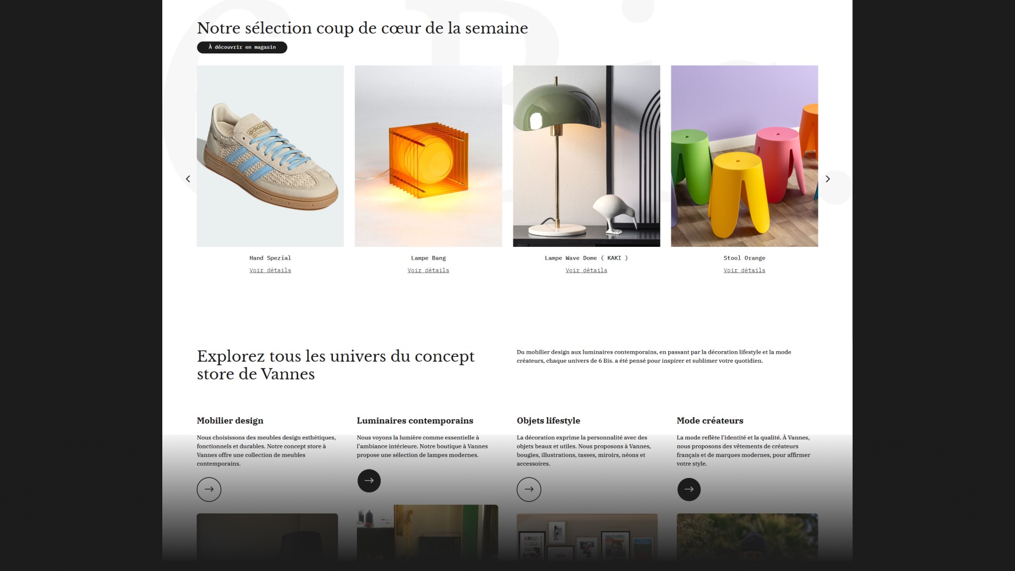Image resolution: width=1015 pixels, height=571 pixels.
Task: Select the colorful stools image
Action: coord(744,156)
